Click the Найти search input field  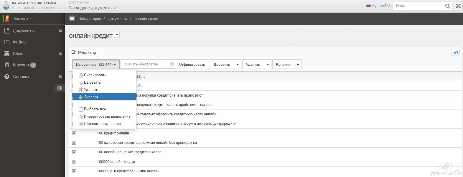[418, 6]
